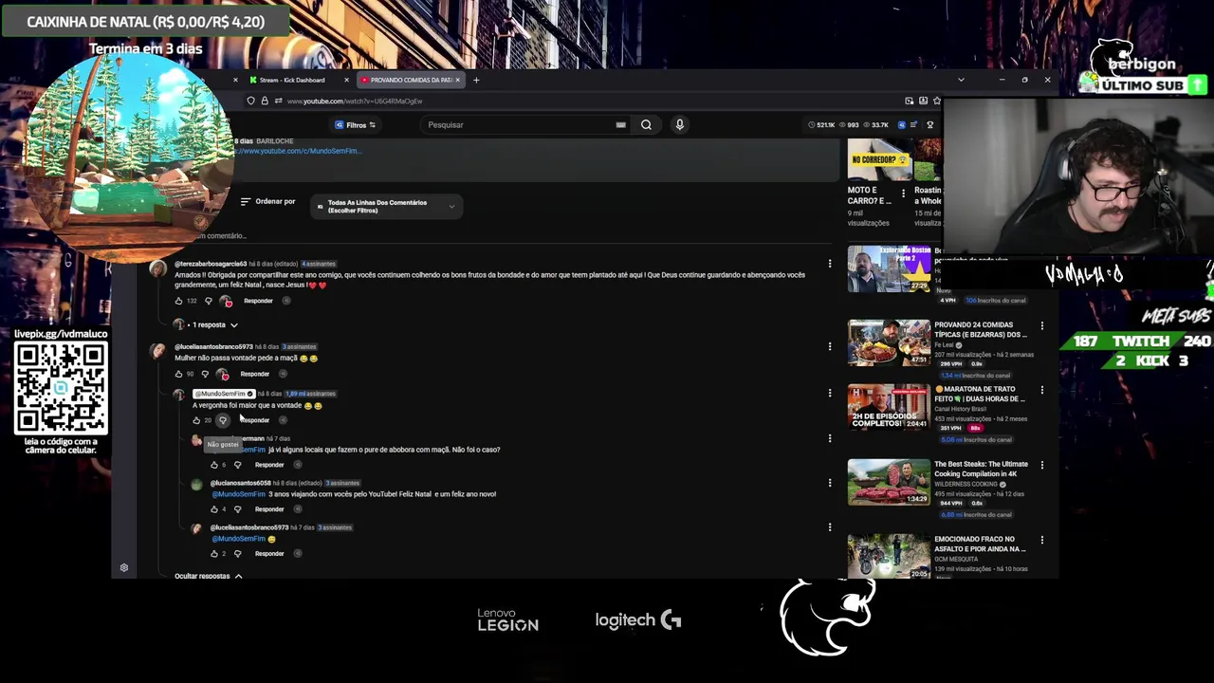This screenshot has width=1214, height=683.
Task: Dislike the comment by @terezabarbosagarcia63
Action: [x=209, y=301]
